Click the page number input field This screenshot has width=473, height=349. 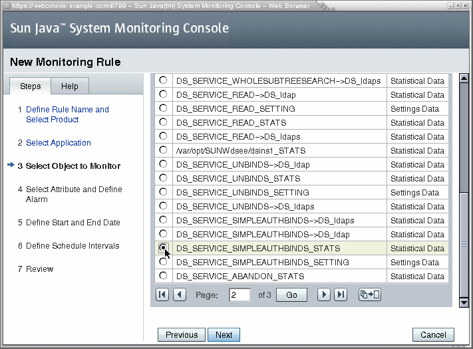[239, 294]
